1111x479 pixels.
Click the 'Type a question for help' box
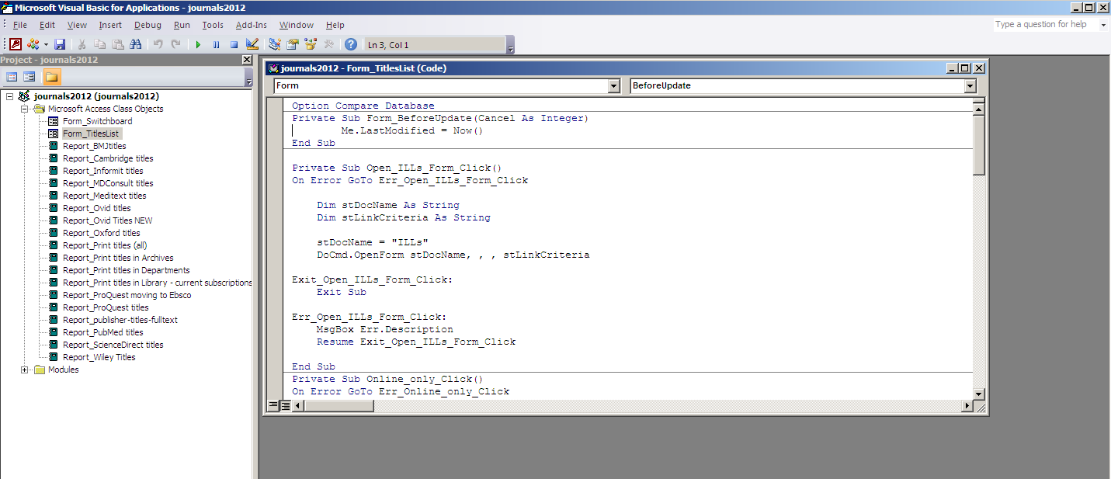(1044, 25)
